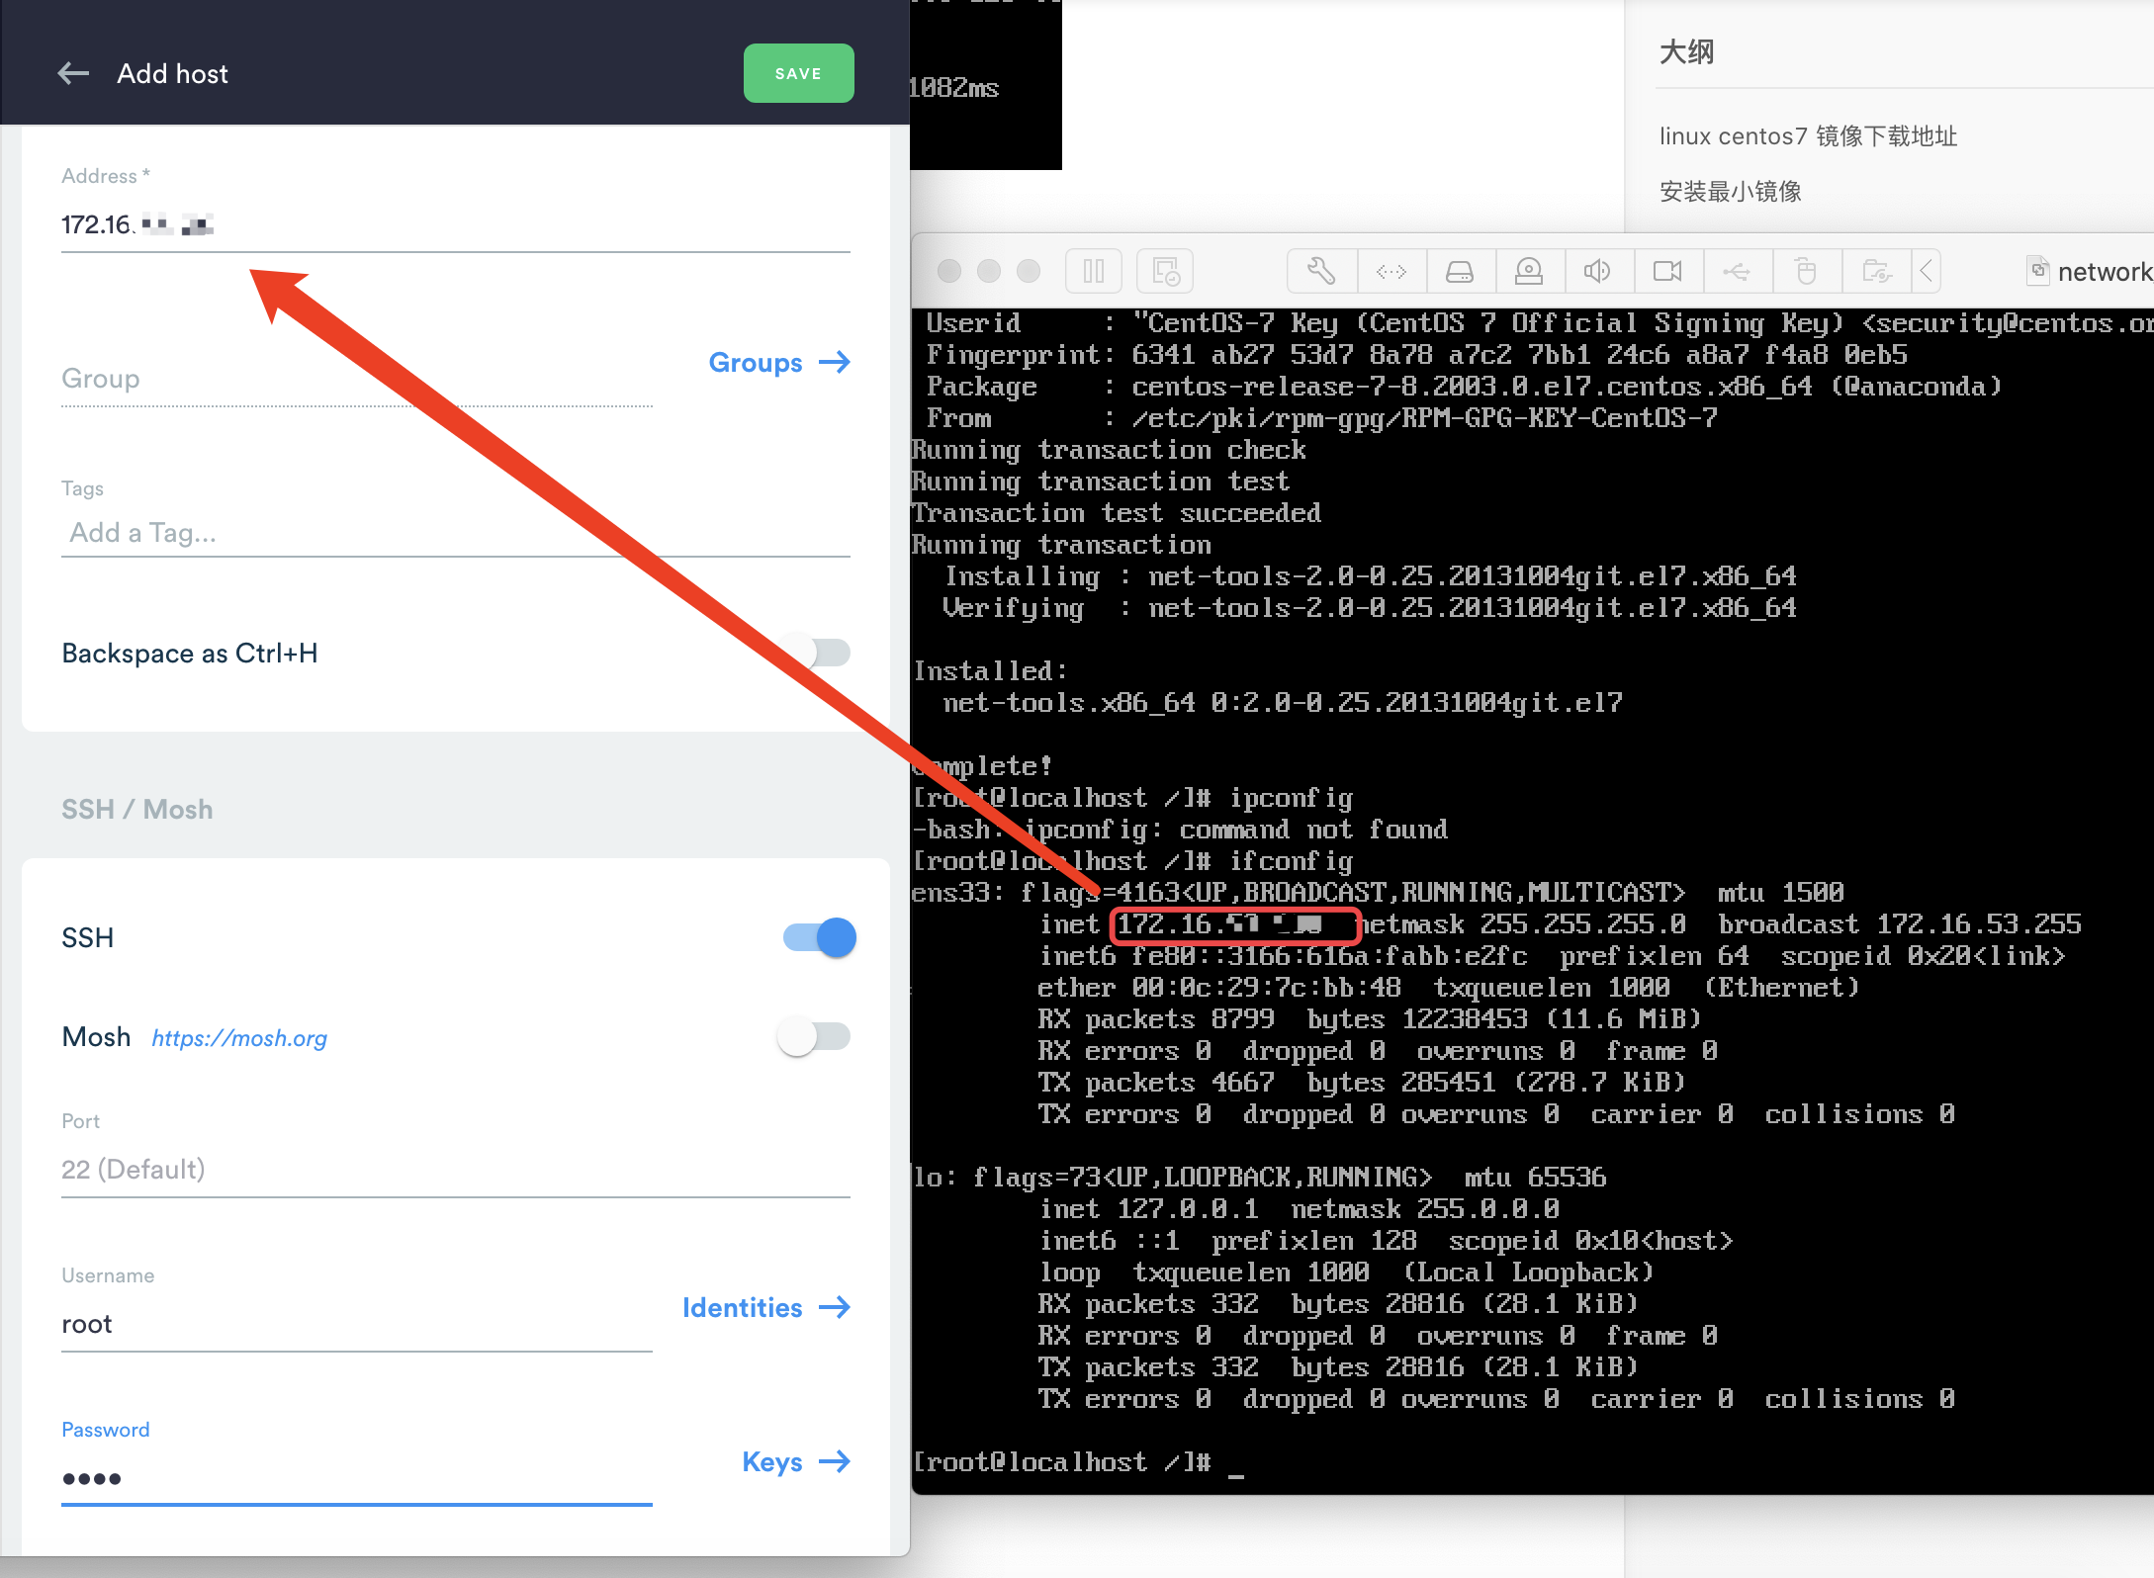Click the wrench settings icon in VM toolbar
Image resolution: width=2154 pixels, height=1578 pixels.
pos(1321,271)
